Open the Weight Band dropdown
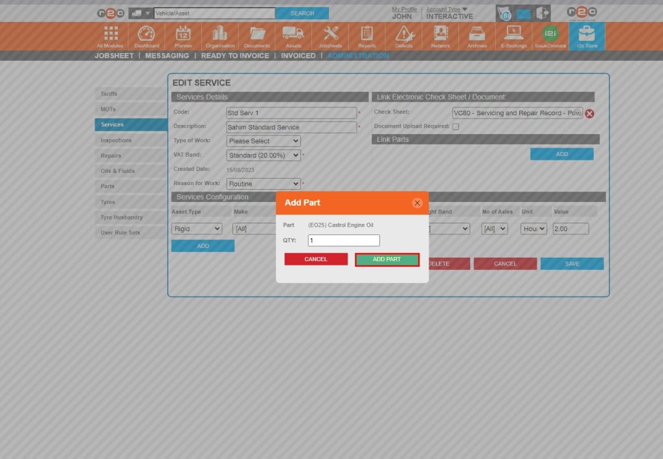 coord(449,229)
